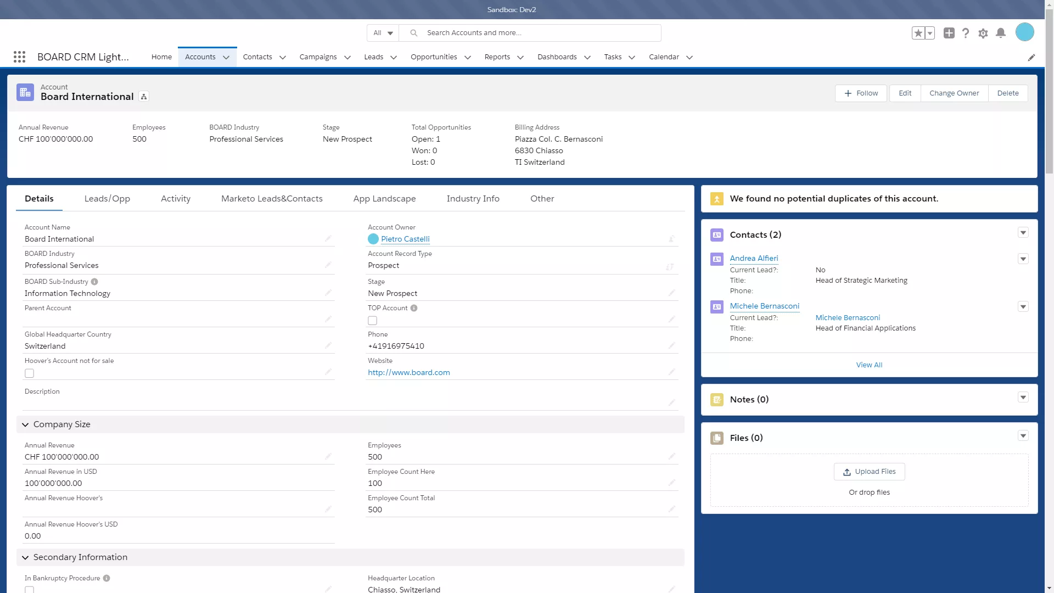
Task: Click the Follow button star icon
Action: coord(917,32)
